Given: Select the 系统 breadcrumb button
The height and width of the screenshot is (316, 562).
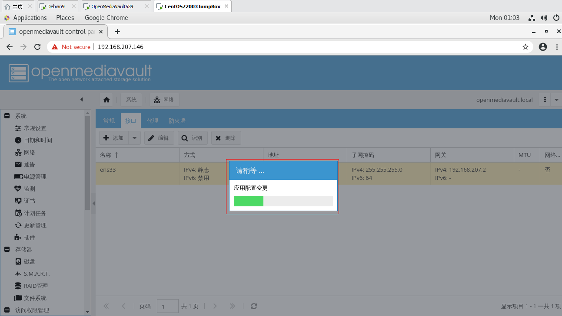Looking at the screenshot, I should point(131,100).
